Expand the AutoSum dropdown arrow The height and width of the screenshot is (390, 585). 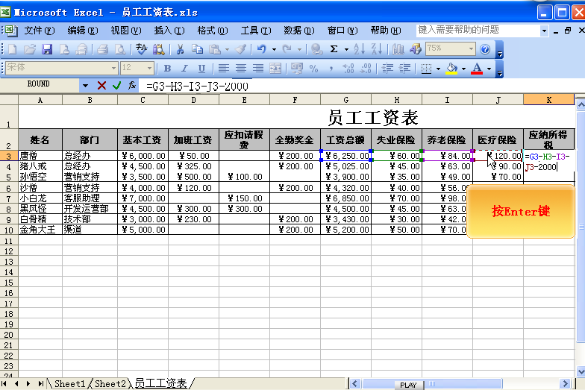346,49
